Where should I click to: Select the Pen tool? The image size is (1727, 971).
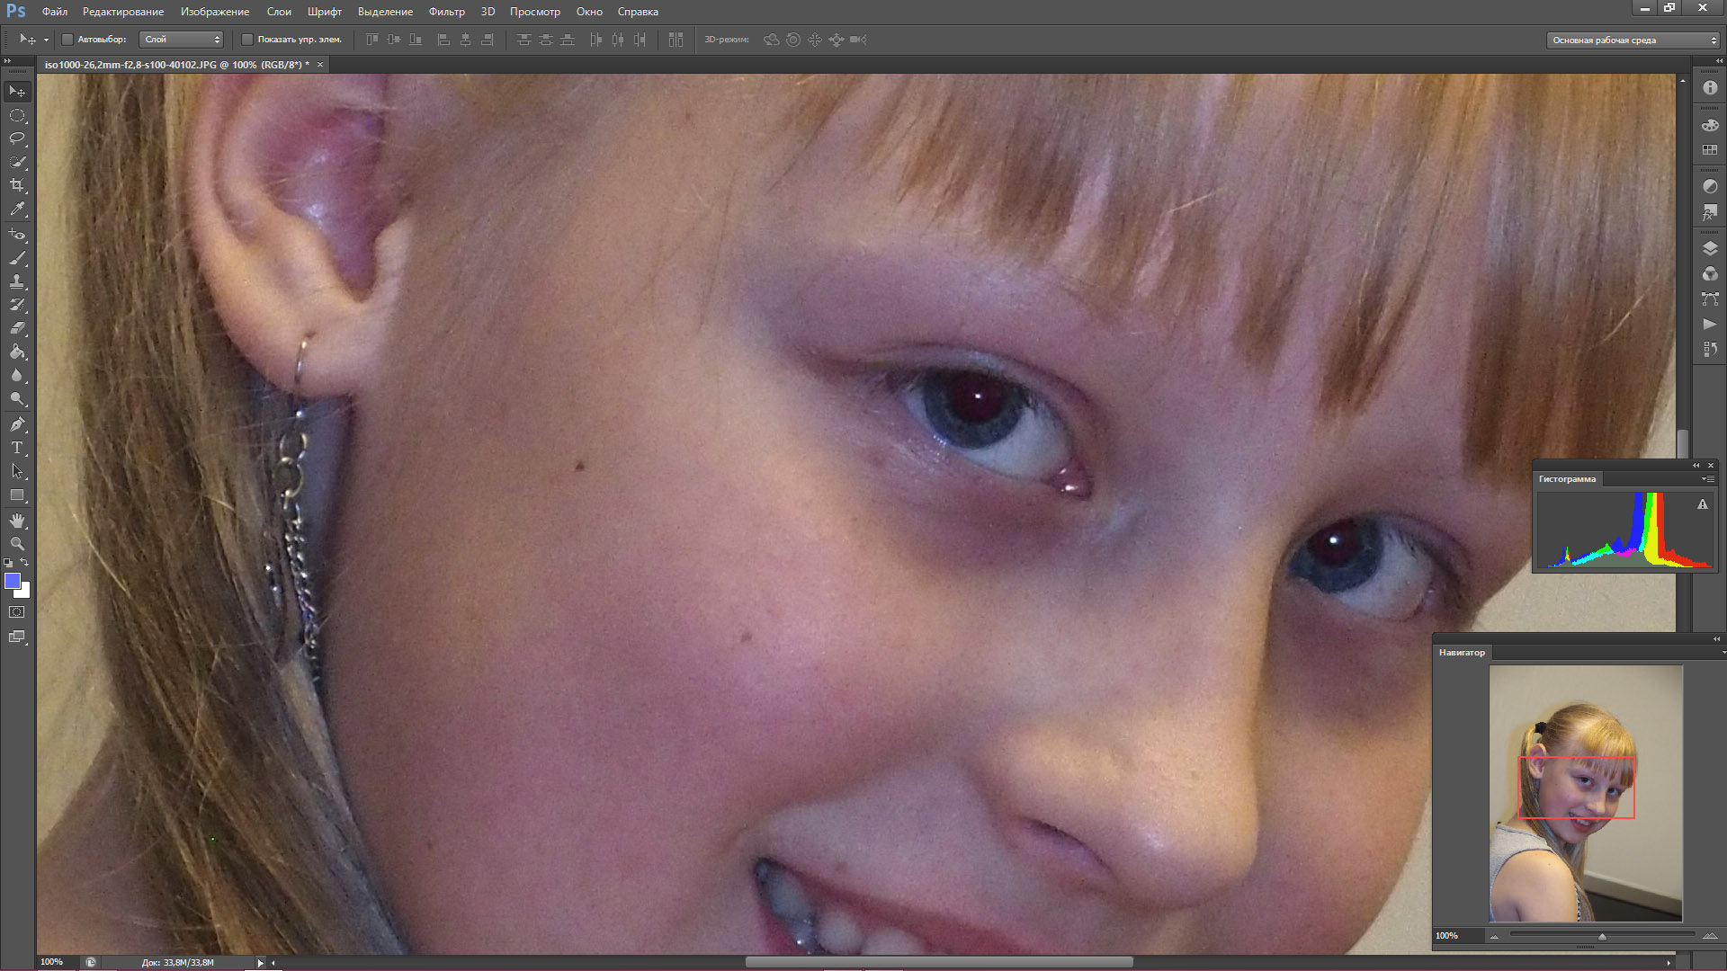[x=17, y=424]
